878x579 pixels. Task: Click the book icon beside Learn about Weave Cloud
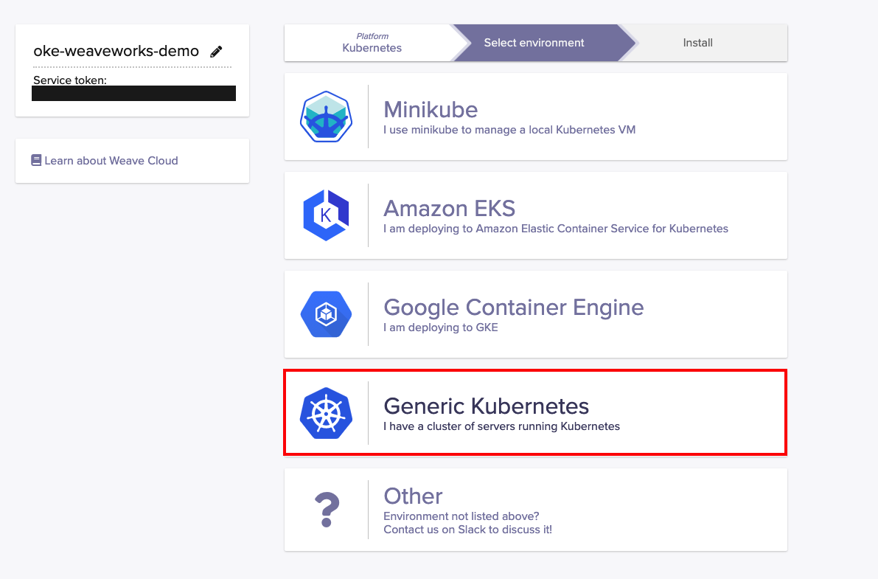[x=35, y=160]
